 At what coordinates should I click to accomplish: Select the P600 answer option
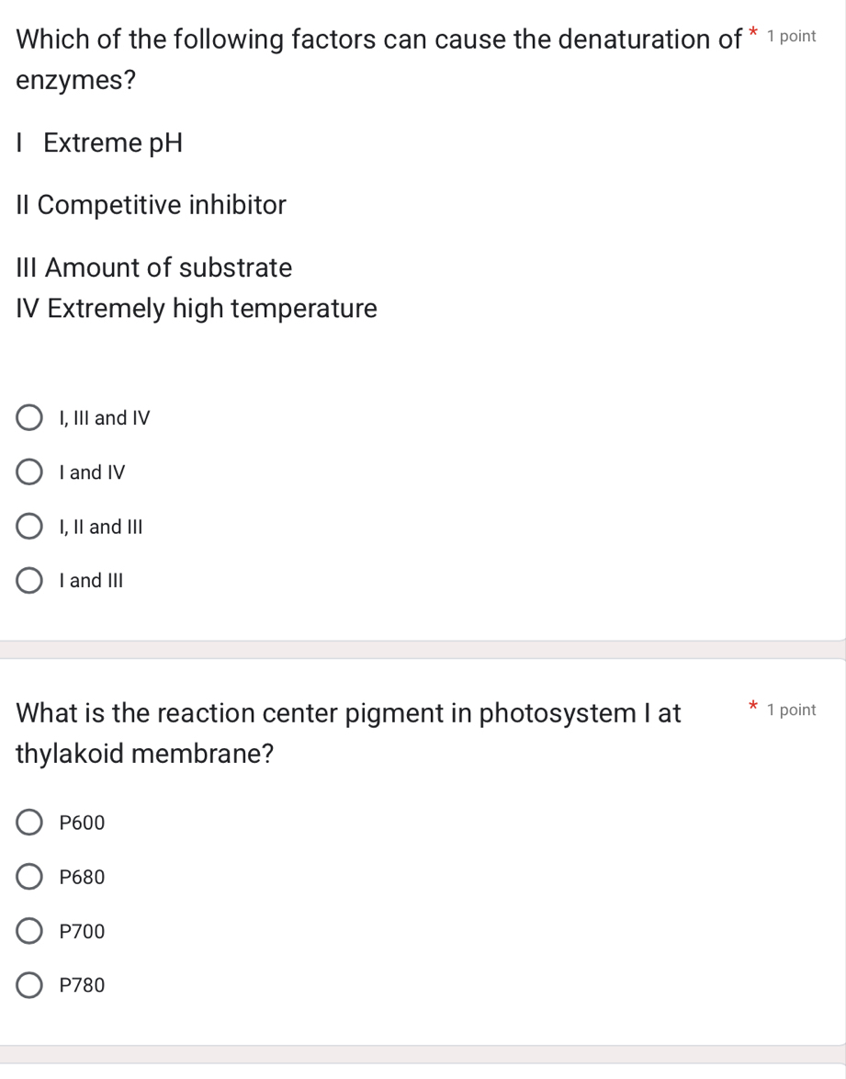pos(28,822)
